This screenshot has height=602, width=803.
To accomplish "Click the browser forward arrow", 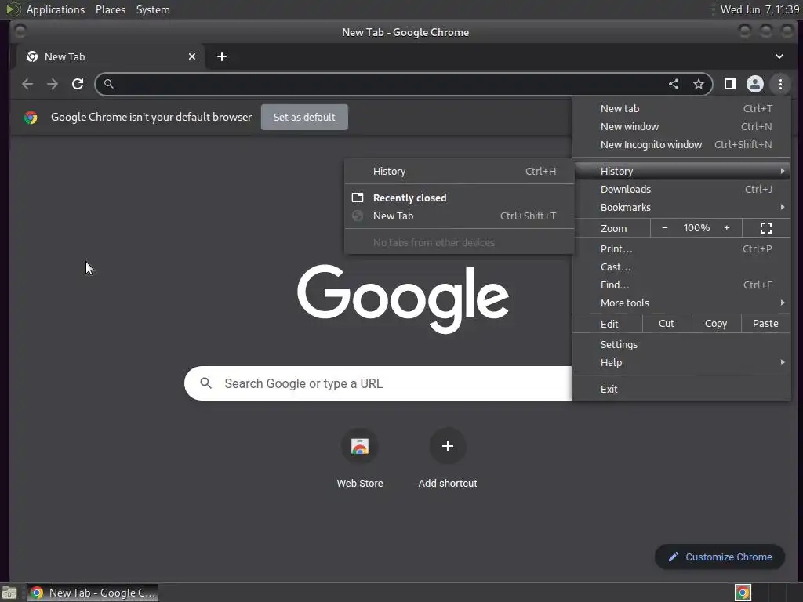I will coord(53,84).
